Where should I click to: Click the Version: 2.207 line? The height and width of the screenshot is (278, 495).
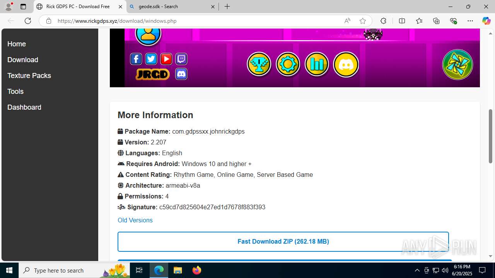tap(142, 142)
